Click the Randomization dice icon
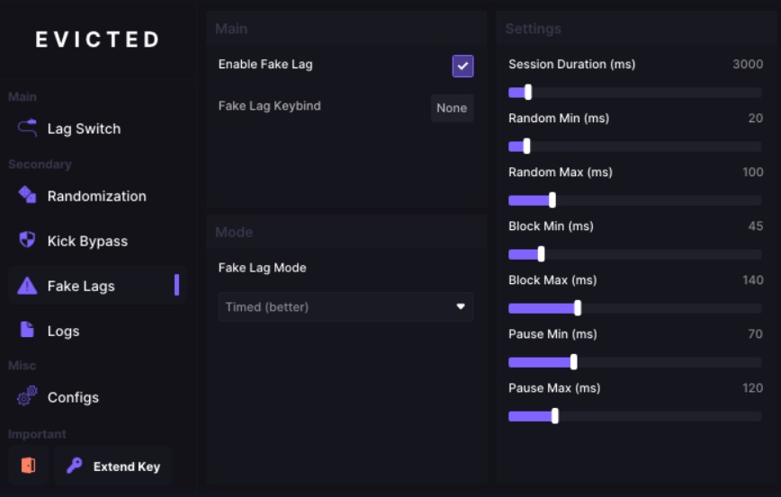This screenshot has height=497, width=781. point(27,194)
